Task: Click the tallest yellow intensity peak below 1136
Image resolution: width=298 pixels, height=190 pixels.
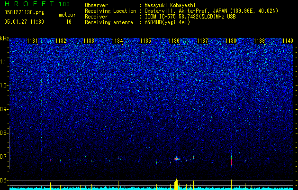Action: (177, 183)
